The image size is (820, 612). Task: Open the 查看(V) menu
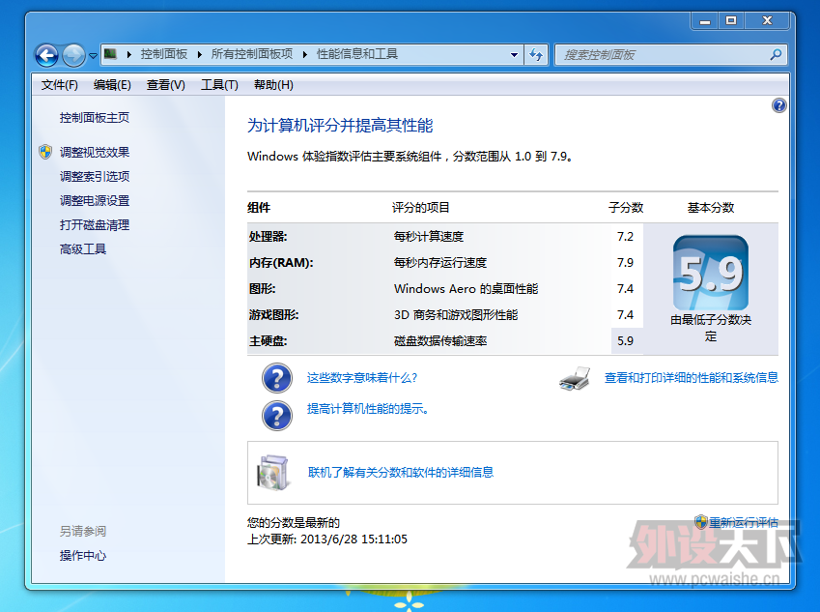click(x=166, y=85)
